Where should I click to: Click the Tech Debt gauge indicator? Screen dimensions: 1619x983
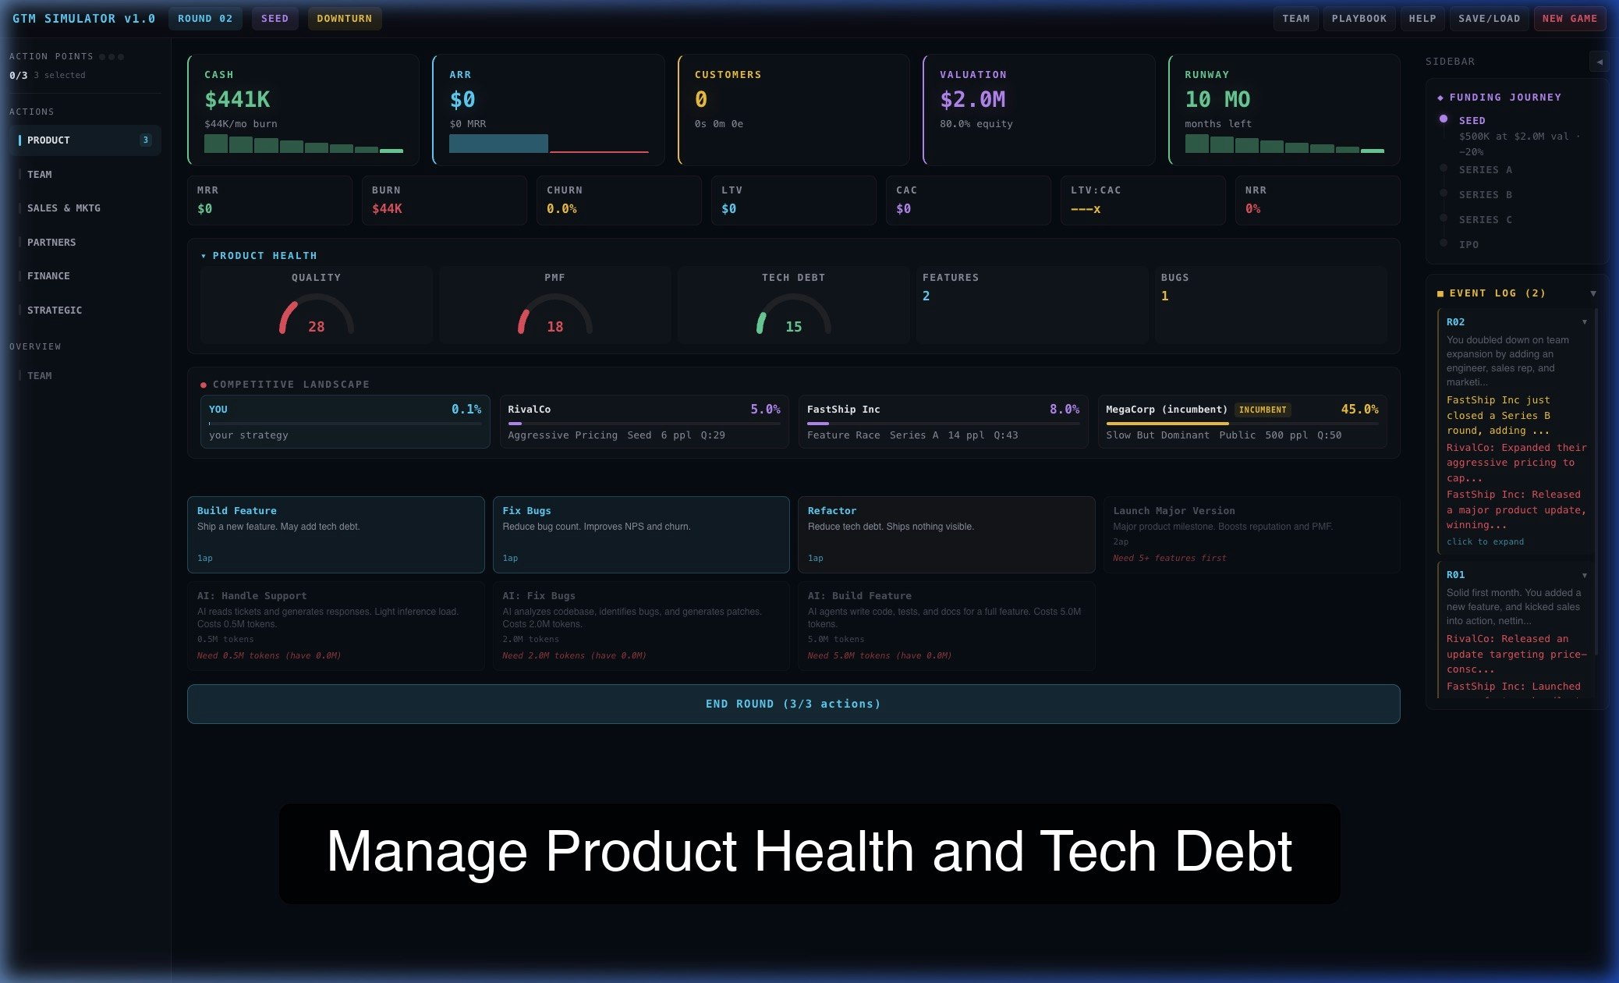(793, 314)
